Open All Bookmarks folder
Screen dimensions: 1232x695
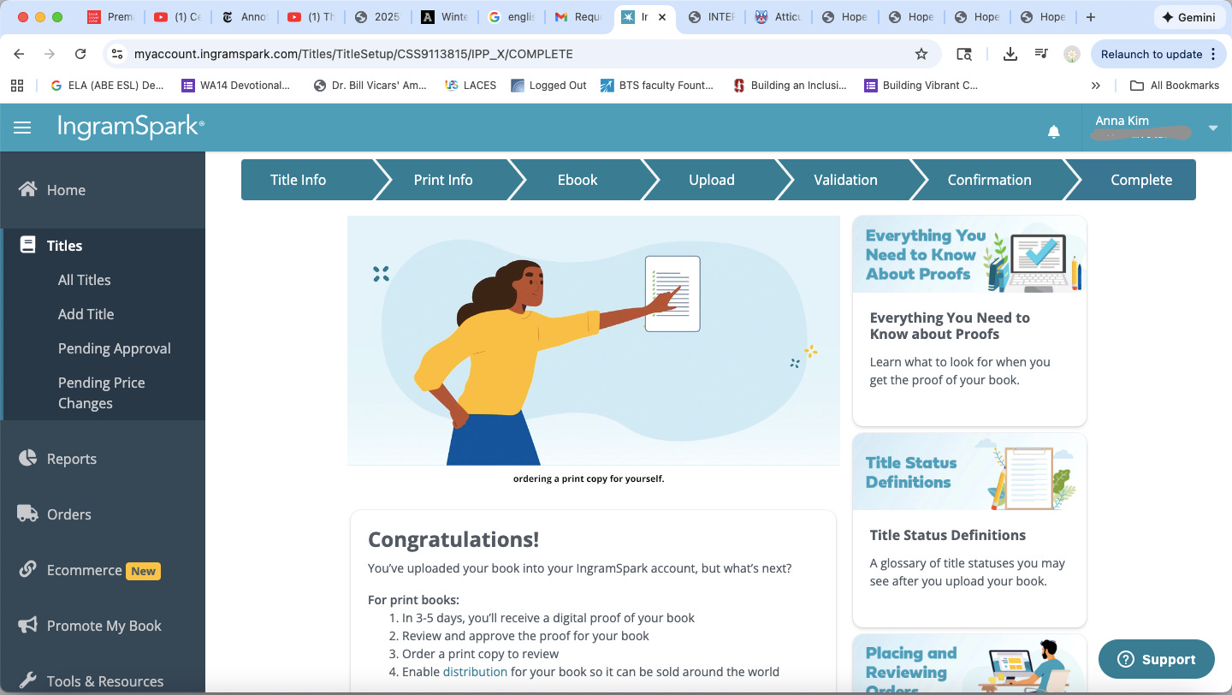coord(1175,85)
